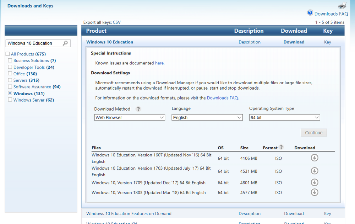355x224 pixels.
Task: Open Windows 10 Education Features on Demand
Action: click(x=129, y=214)
